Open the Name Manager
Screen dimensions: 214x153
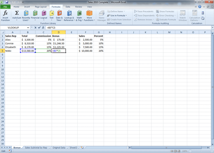coord(102,16)
